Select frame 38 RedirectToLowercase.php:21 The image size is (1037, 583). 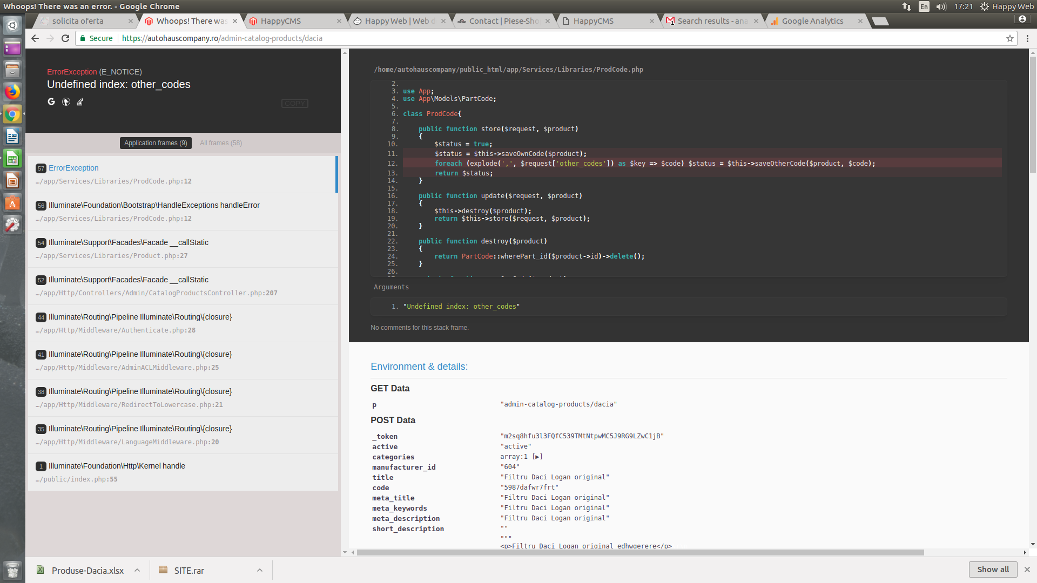183,398
